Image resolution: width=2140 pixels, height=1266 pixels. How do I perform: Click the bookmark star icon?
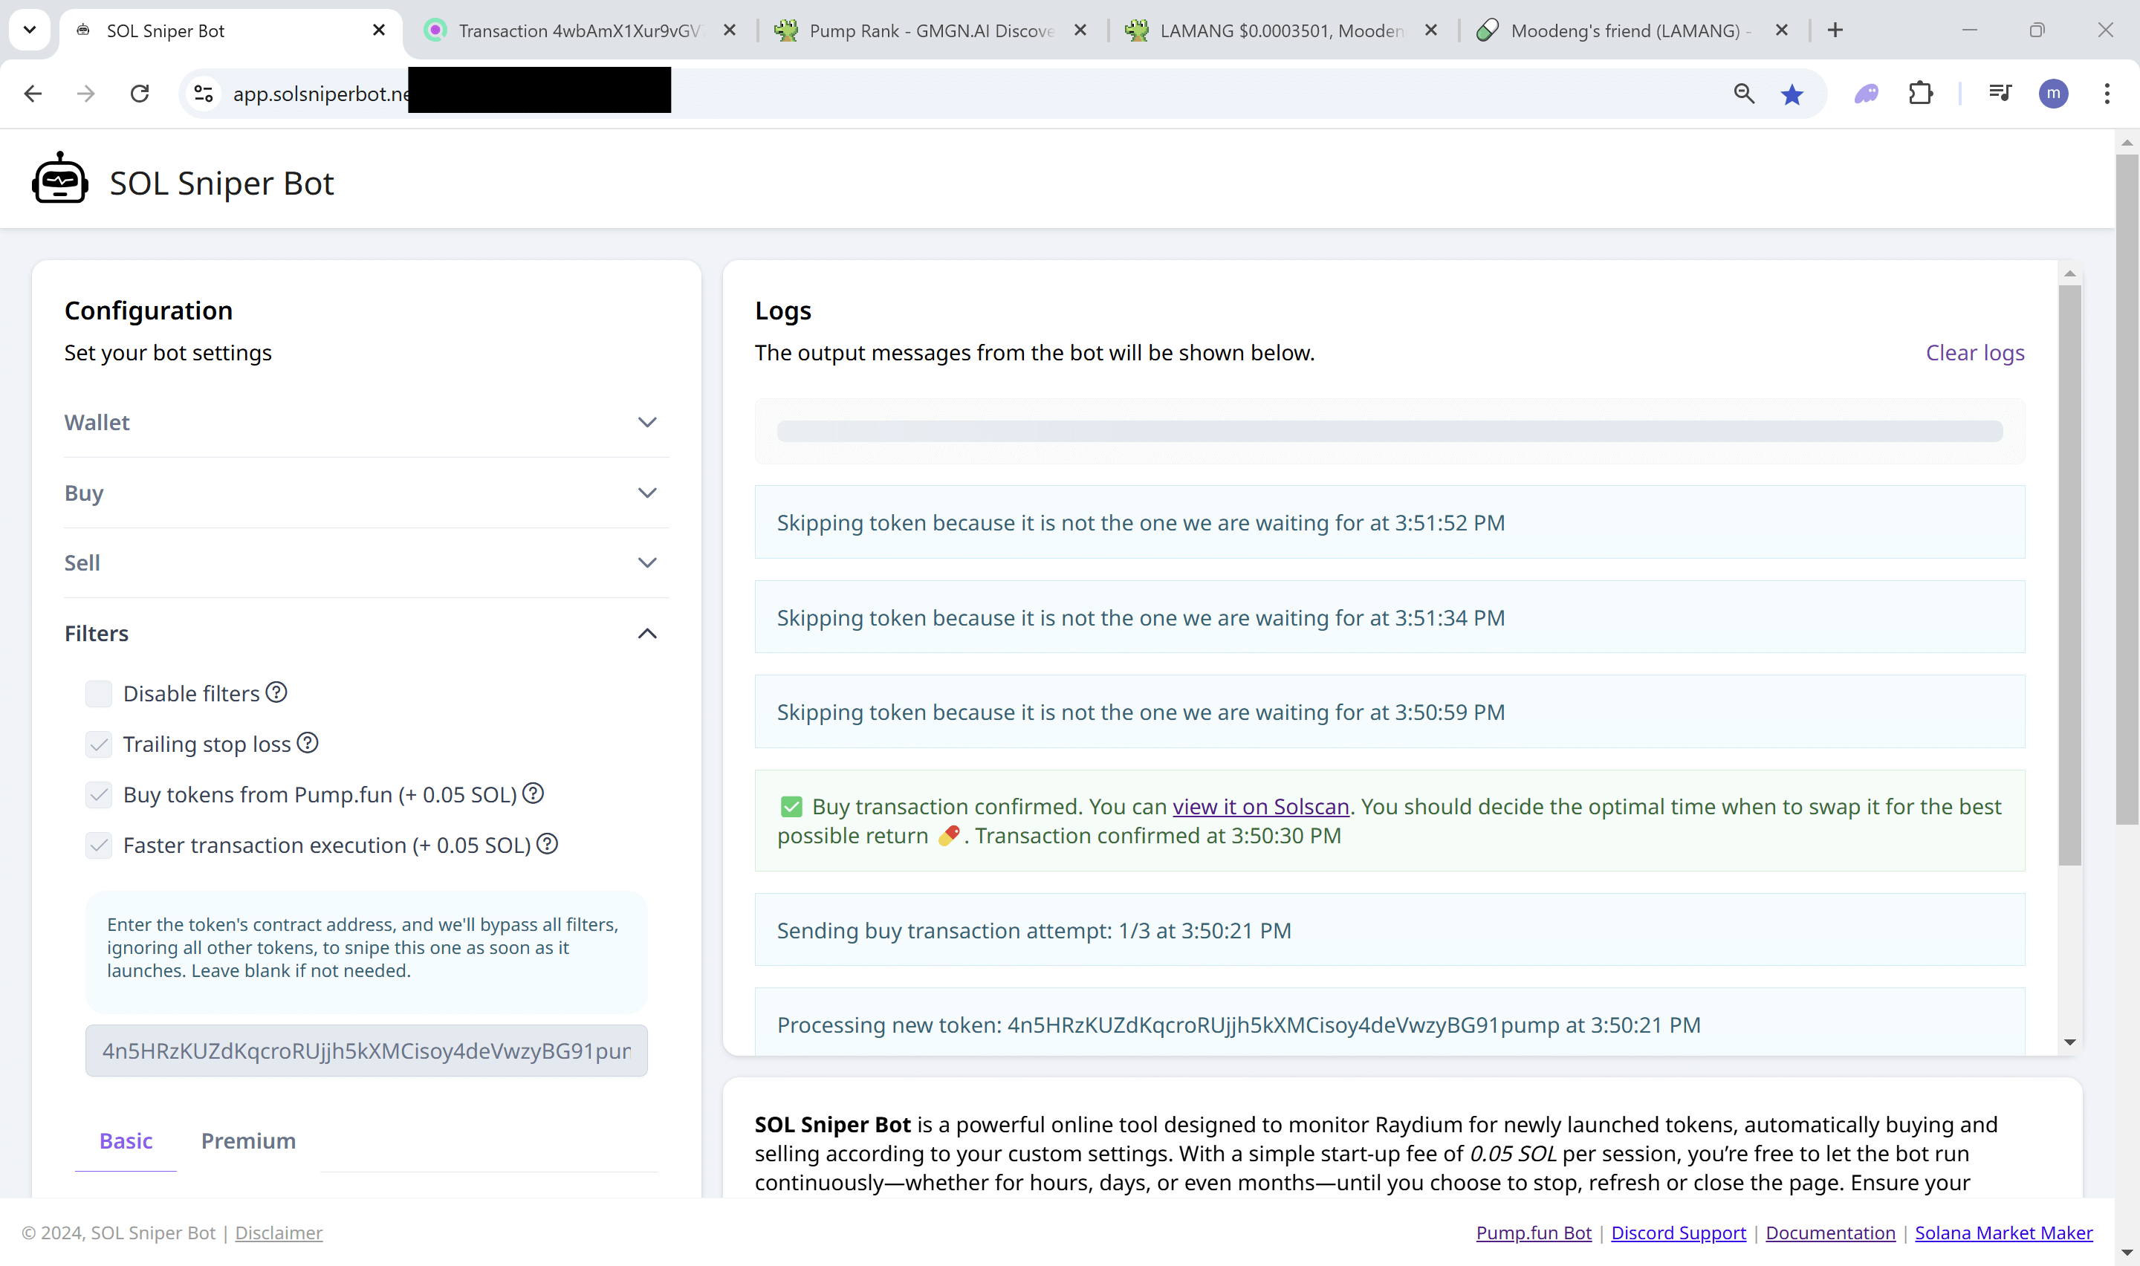coord(1792,94)
